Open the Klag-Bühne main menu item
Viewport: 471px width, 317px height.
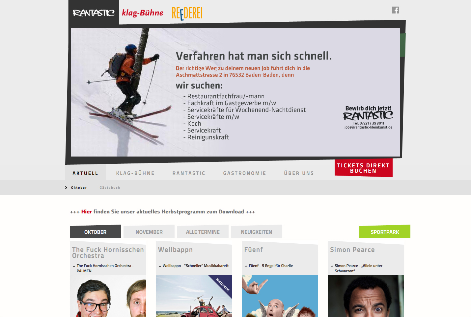click(x=135, y=173)
